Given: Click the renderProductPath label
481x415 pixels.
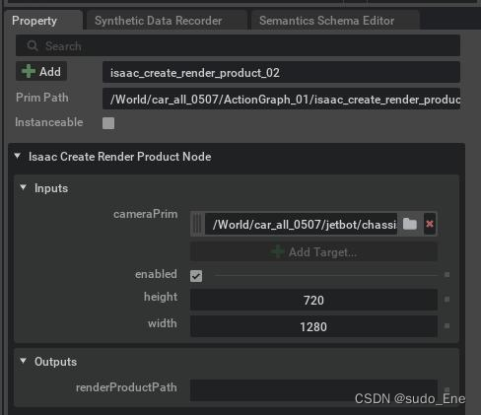Looking at the screenshot, I should coord(126,387).
